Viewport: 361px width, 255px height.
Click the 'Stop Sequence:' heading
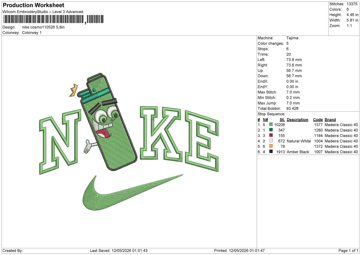tap(271, 114)
